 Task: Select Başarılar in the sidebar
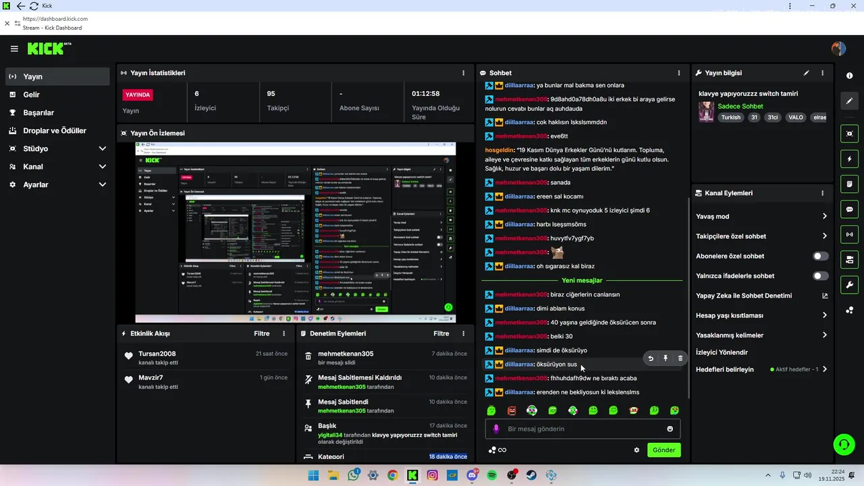pyautogui.click(x=57, y=113)
